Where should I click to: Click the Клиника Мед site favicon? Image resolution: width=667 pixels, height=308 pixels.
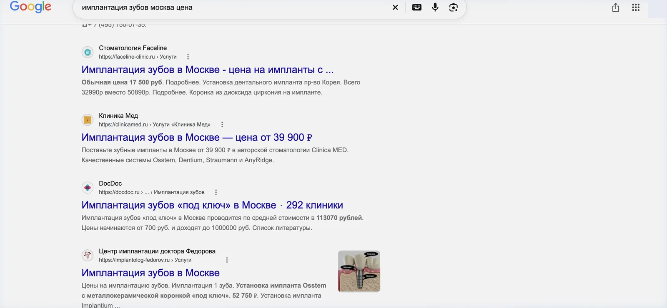click(88, 120)
